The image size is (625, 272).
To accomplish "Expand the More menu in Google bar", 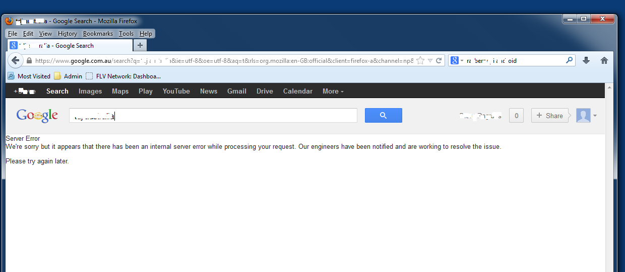I will (333, 91).
